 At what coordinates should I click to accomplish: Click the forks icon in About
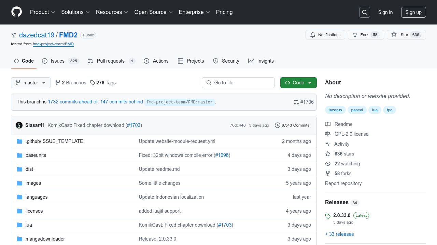coord(328,174)
